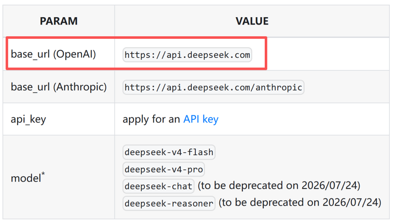
Task: Select the deepseek-reasoner model name
Action: [x=169, y=203]
